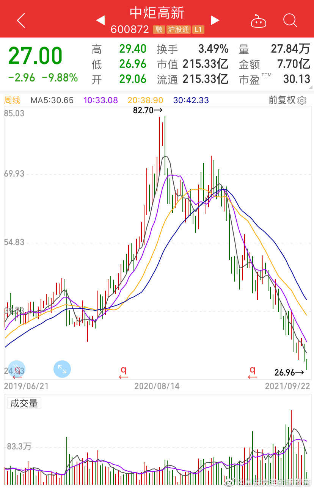Tap the fullscreen expand chart icon
314x490 pixels.
(62, 369)
